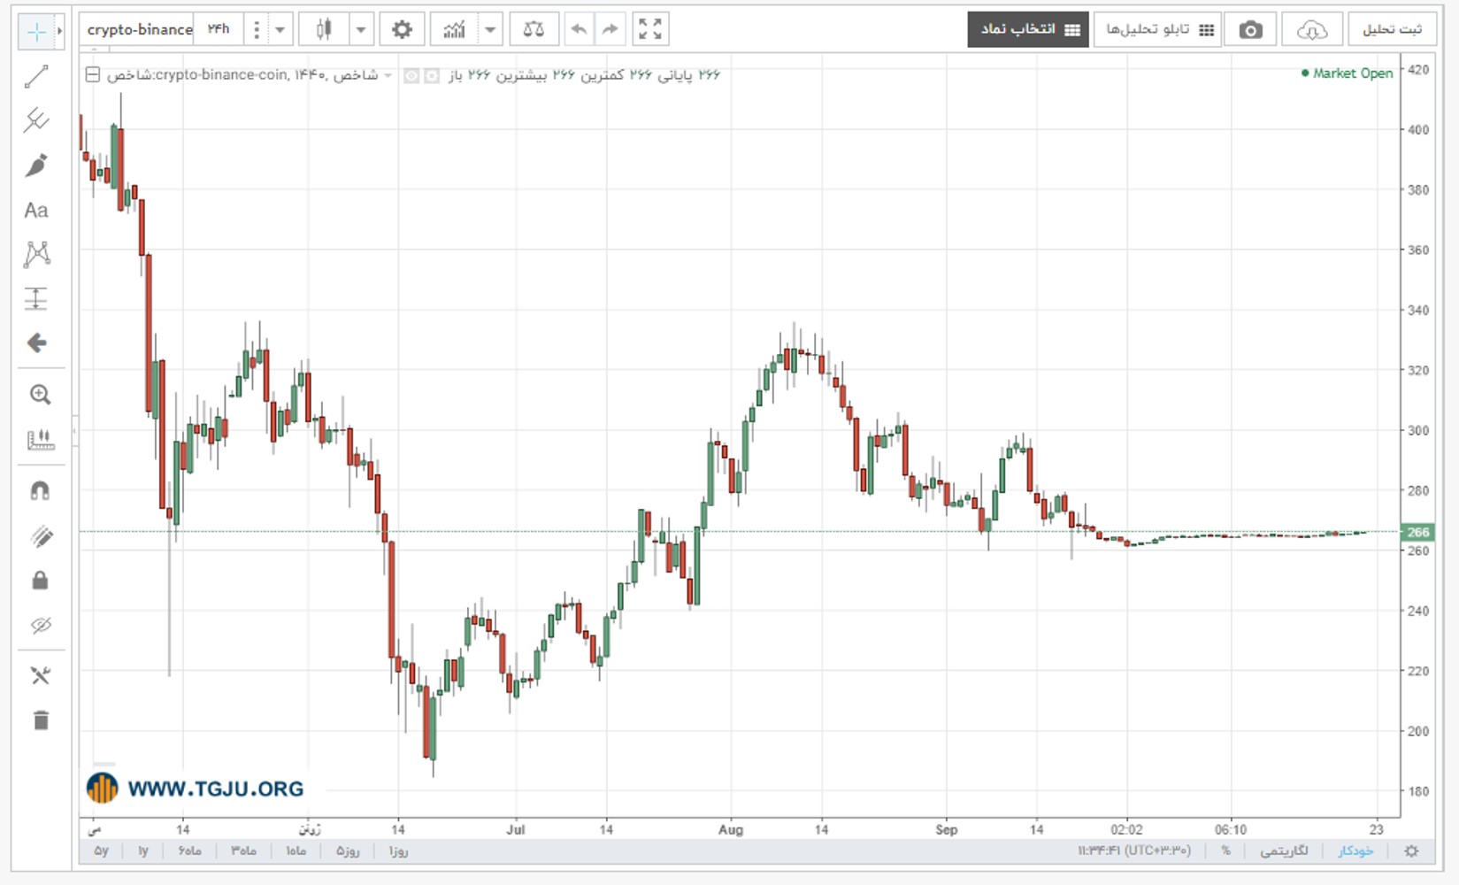Click the cloud save icon
Viewport: 1459px width, 885px height.
[1312, 30]
